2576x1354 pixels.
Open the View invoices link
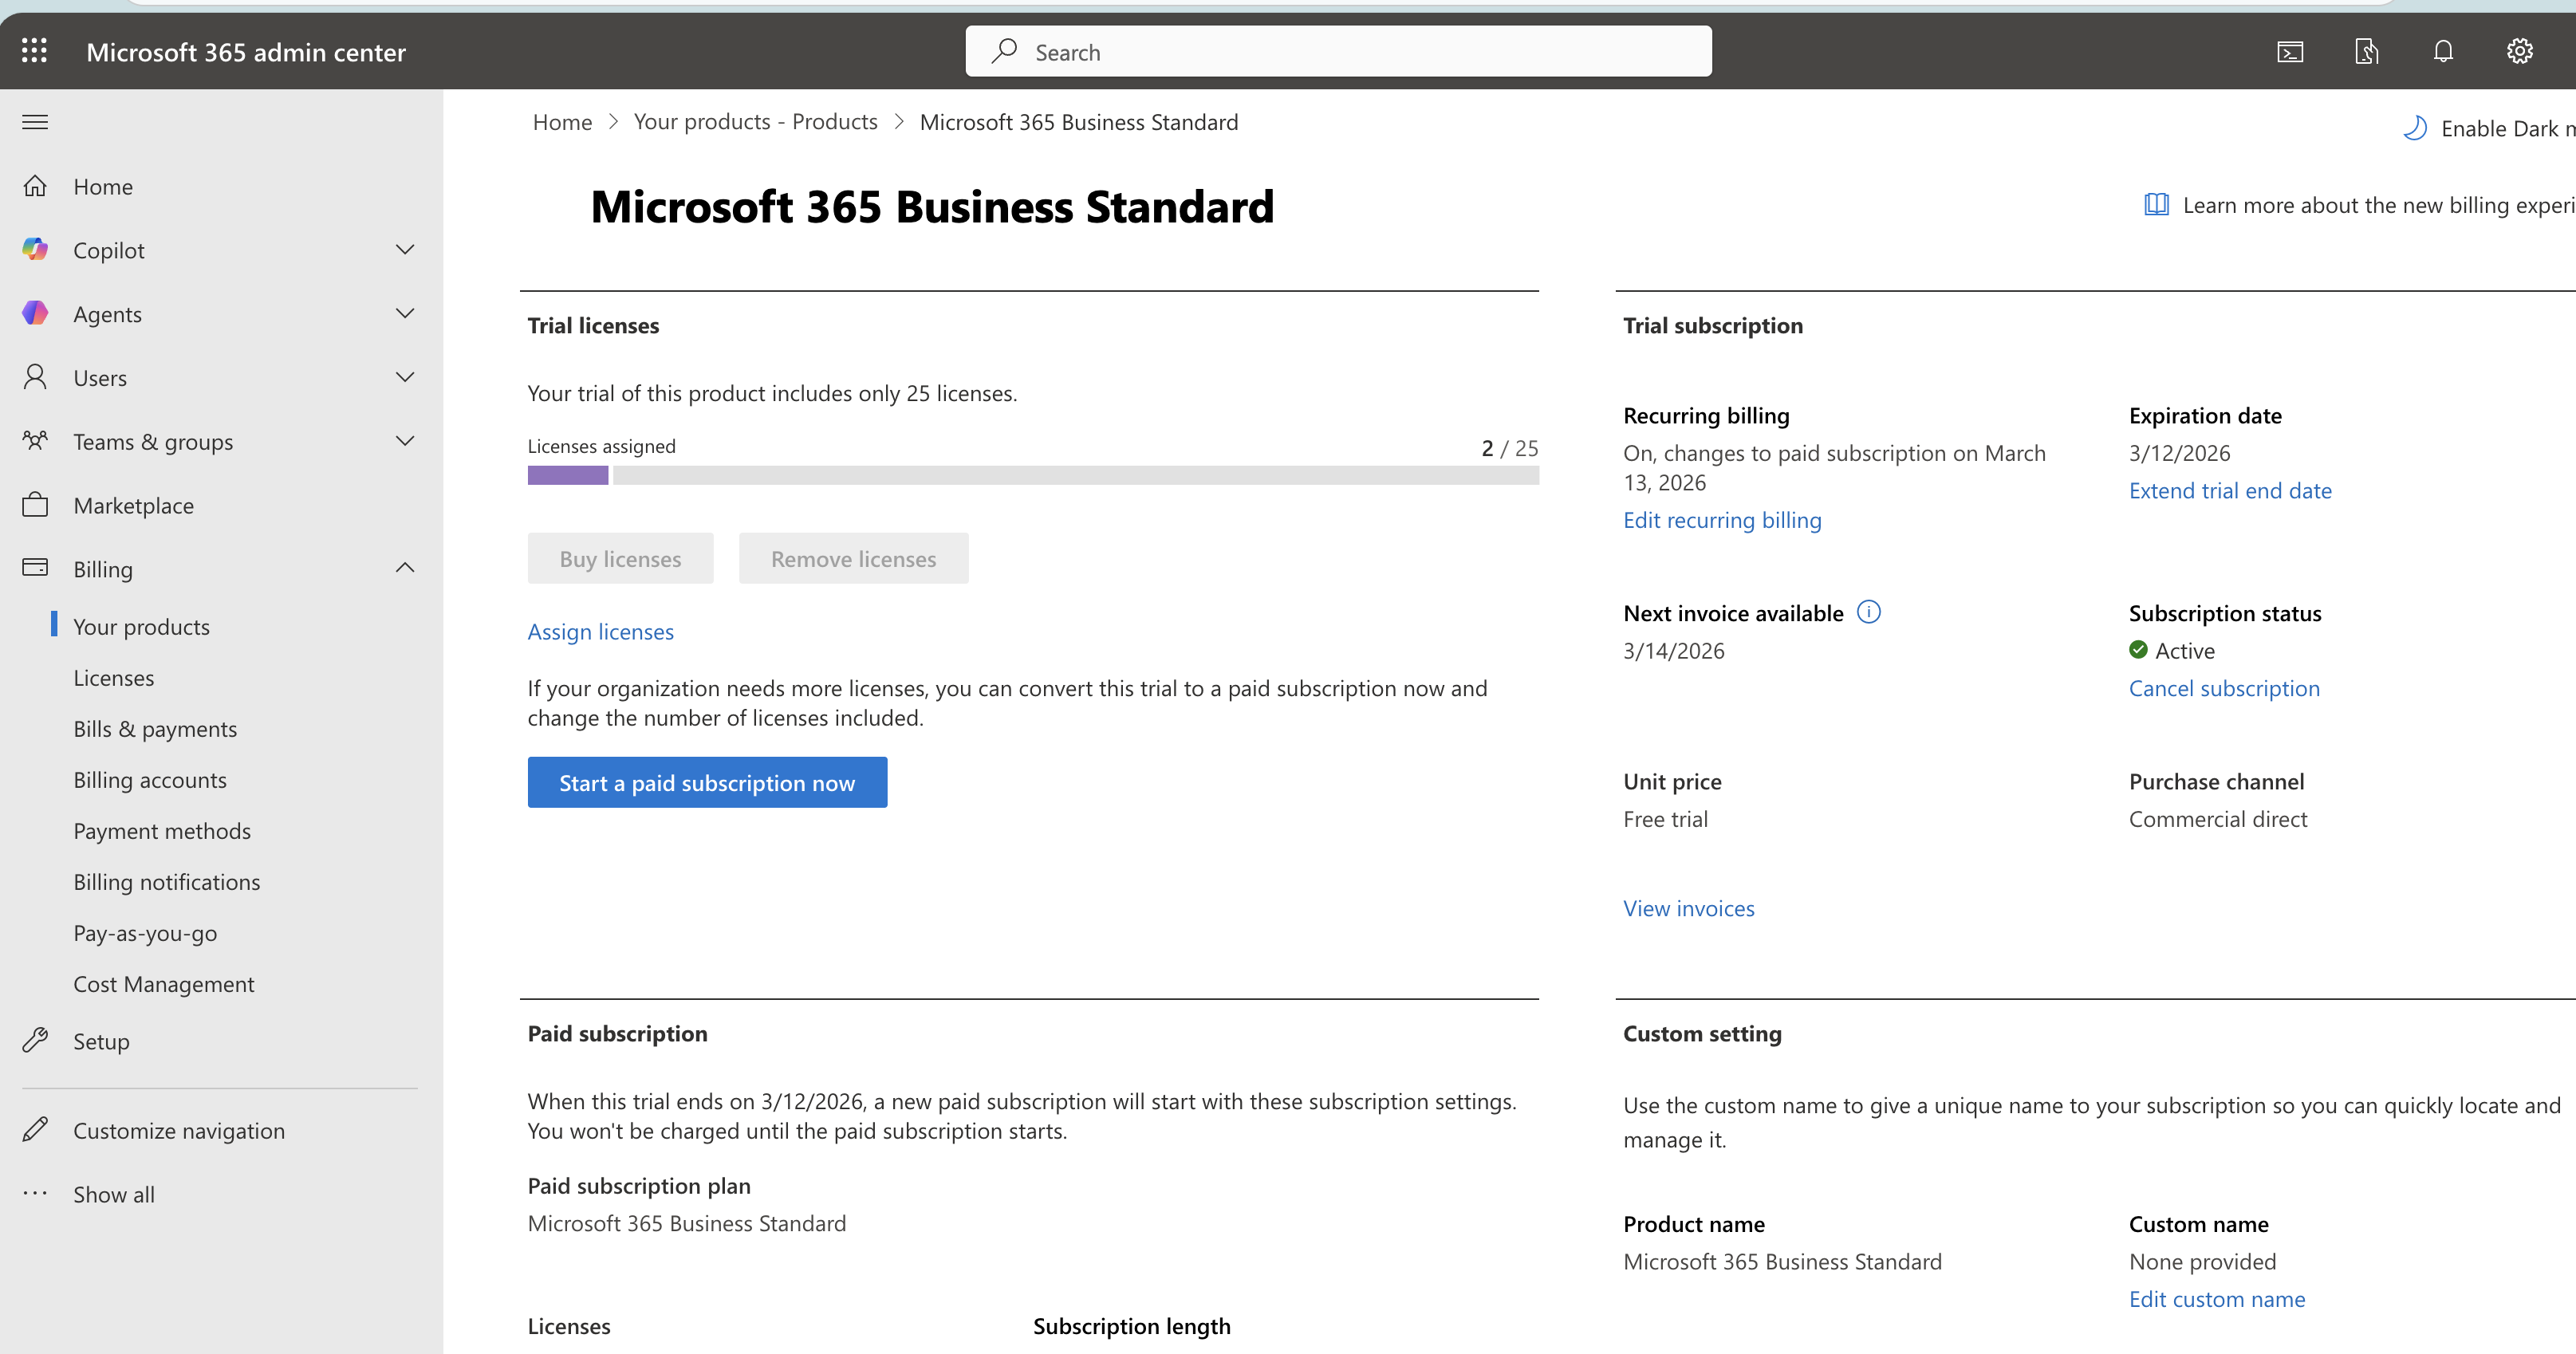pos(1689,908)
